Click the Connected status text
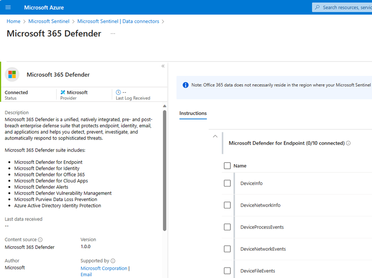 click(x=16, y=92)
